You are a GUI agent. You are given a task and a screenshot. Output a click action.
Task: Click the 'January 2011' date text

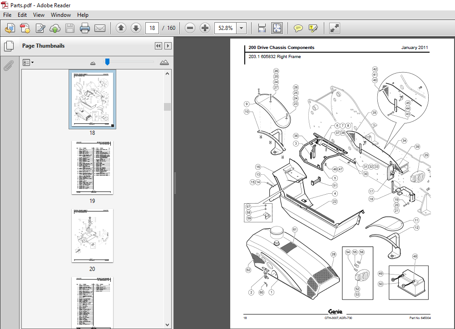415,48
